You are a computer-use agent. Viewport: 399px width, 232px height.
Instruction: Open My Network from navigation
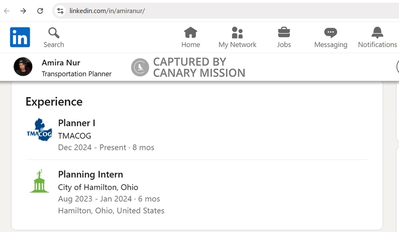point(237,33)
